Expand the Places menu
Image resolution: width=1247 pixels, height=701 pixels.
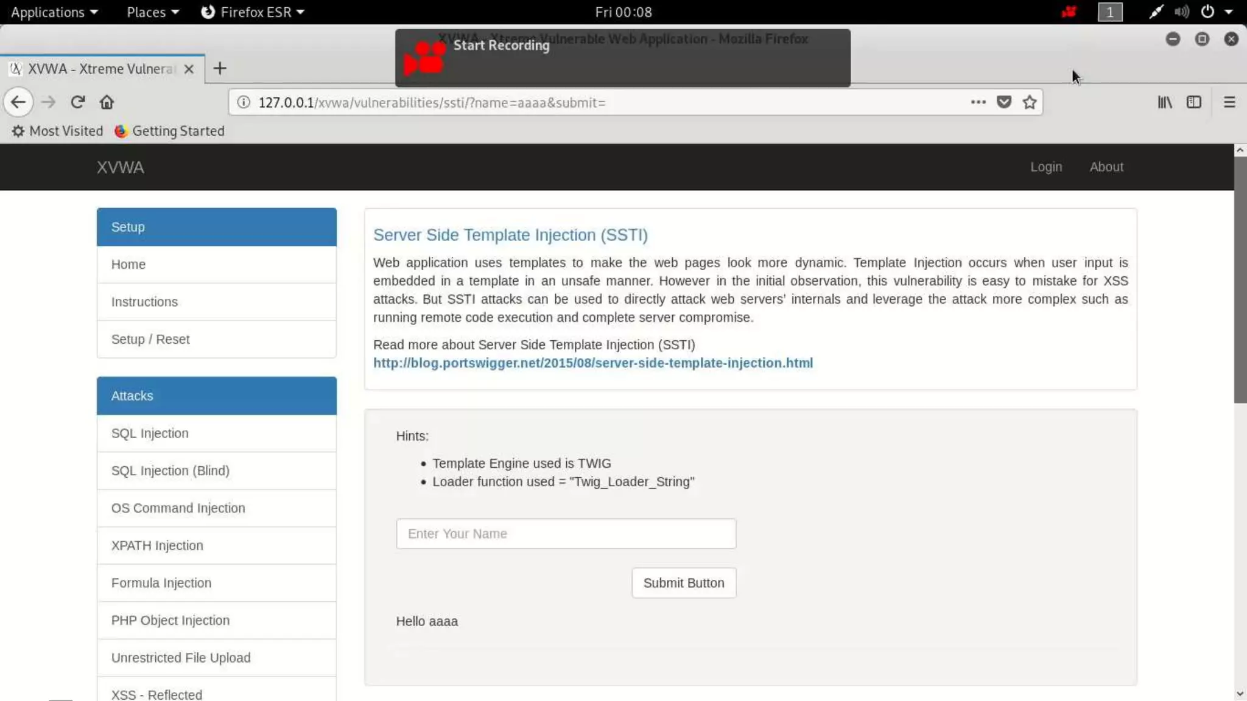tap(152, 12)
